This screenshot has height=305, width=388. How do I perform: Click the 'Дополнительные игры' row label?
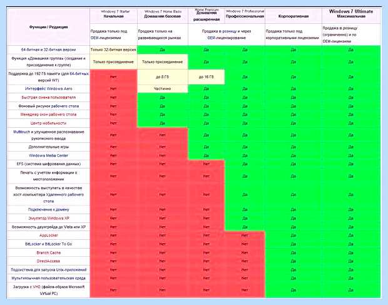[49, 147]
